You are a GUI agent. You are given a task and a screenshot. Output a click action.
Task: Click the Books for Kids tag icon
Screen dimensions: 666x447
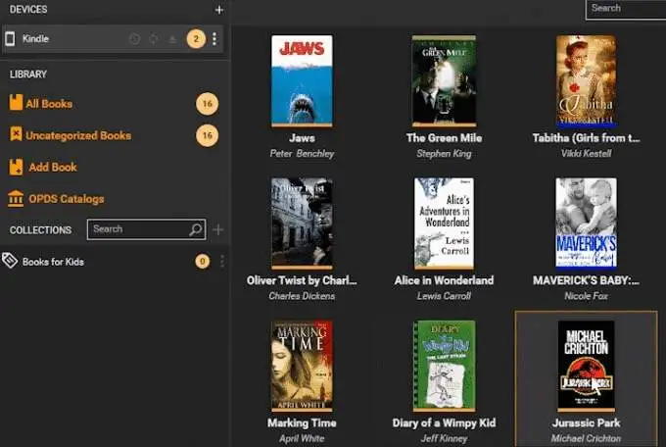(10, 261)
